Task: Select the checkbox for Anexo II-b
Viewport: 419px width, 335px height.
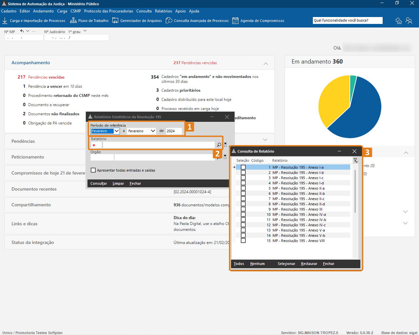Action: [x=243, y=194]
